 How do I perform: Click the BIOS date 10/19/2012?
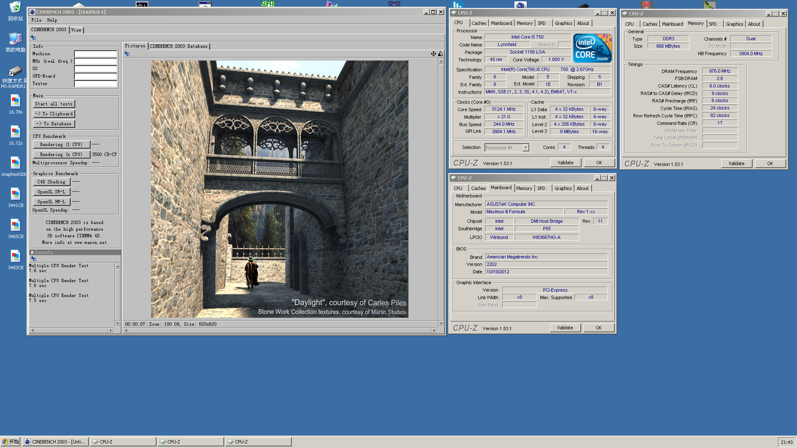pyautogui.click(x=498, y=272)
